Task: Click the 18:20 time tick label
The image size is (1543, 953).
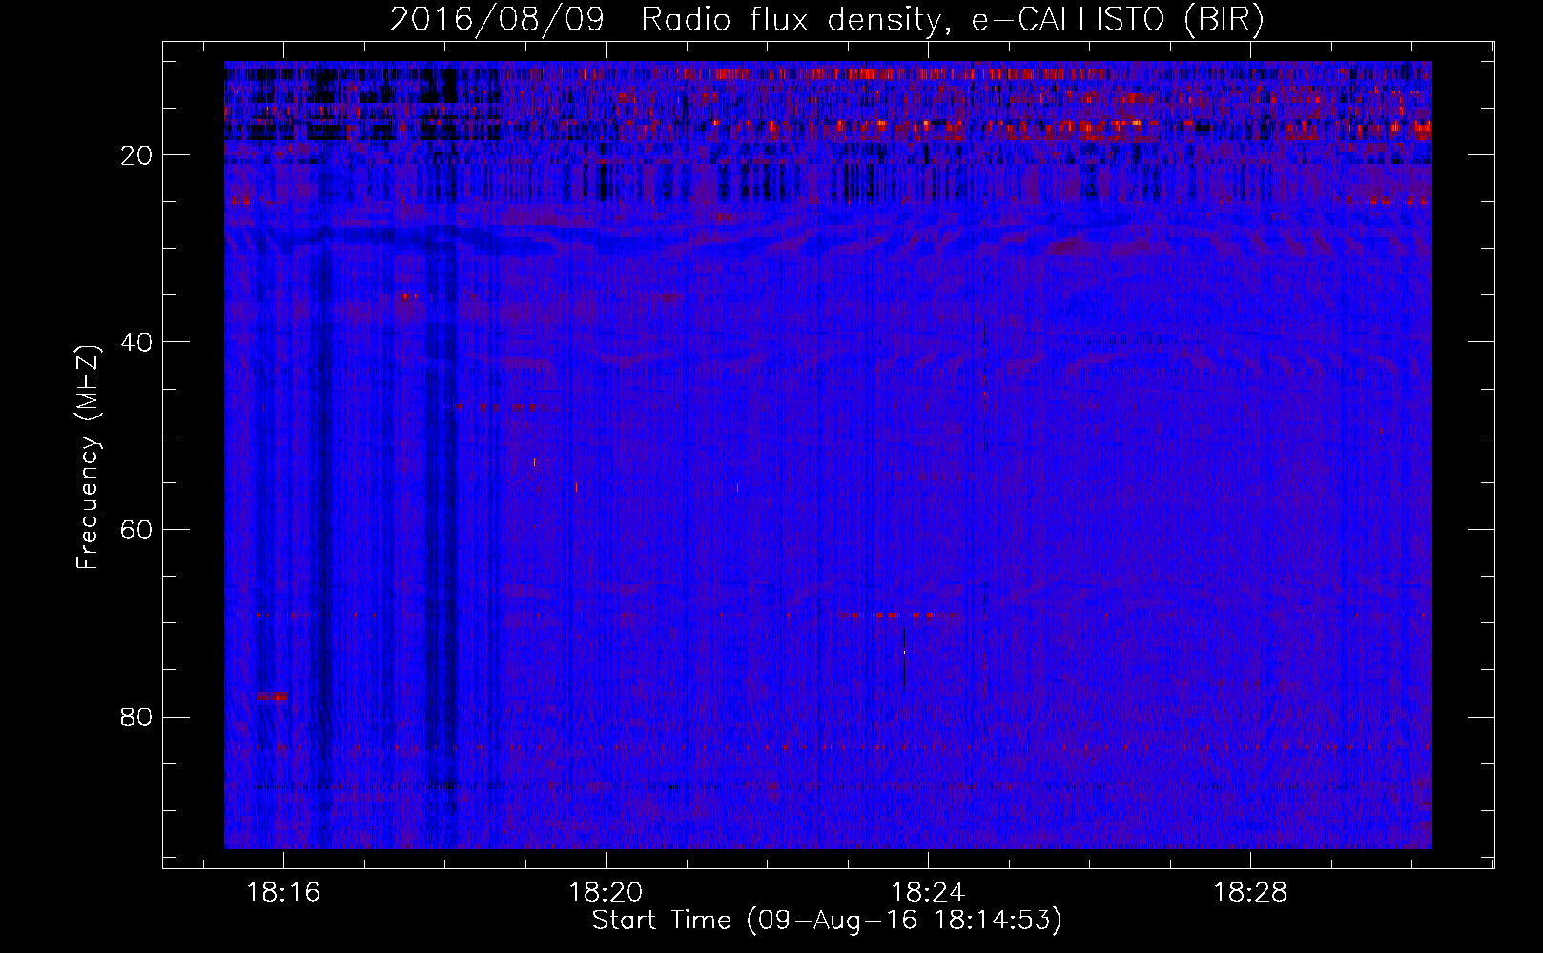Action: pyautogui.click(x=606, y=893)
